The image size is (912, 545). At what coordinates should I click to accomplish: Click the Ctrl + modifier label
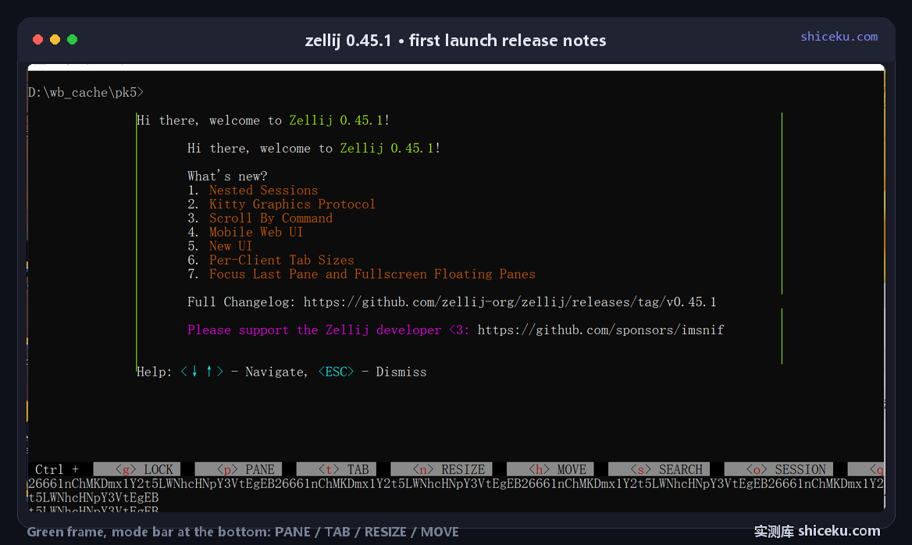57,469
